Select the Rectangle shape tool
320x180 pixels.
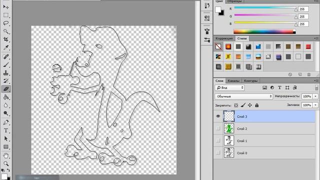click(5, 146)
